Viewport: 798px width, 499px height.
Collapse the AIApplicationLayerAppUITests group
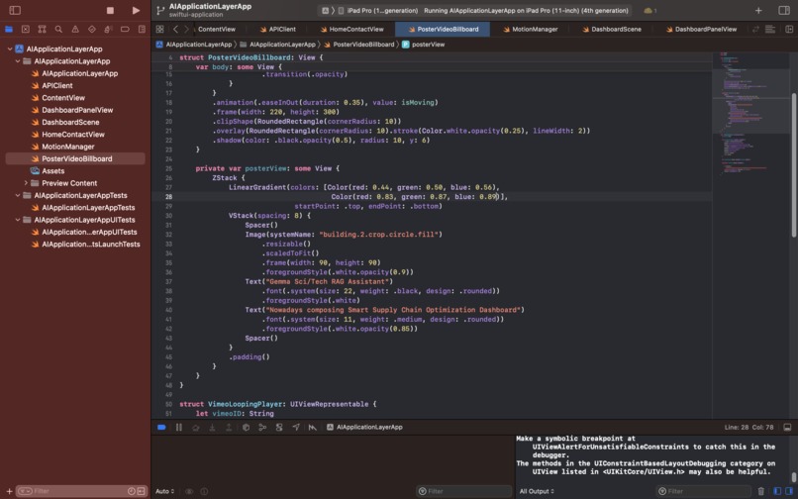(x=18, y=220)
